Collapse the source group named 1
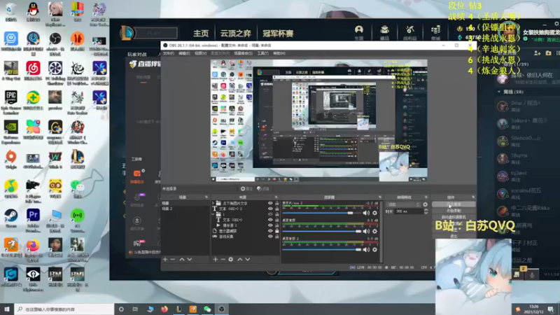The image size is (560, 315). pyautogui.click(x=213, y=214)
